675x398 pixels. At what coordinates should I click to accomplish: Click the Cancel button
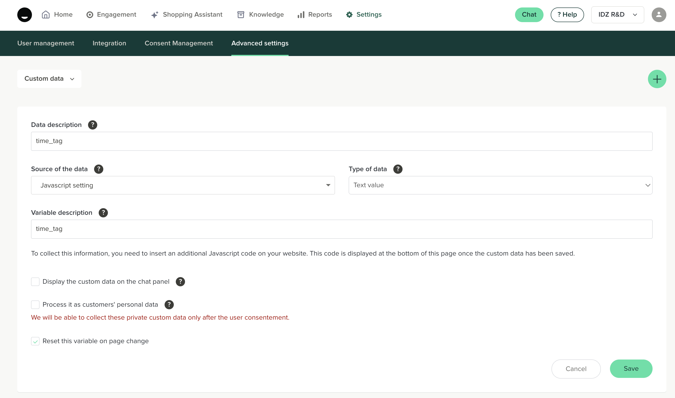(576, 369)
